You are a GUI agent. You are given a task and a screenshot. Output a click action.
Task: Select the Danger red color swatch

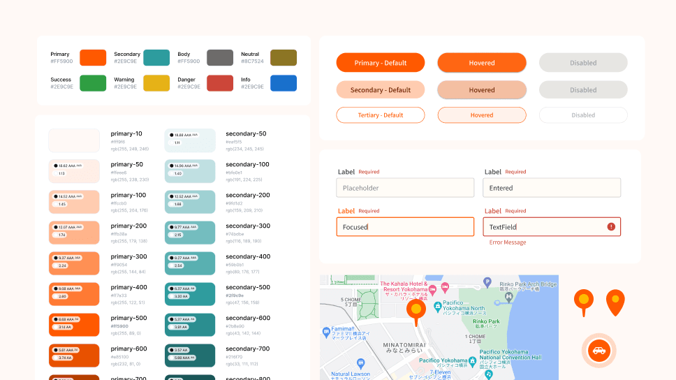220,83
